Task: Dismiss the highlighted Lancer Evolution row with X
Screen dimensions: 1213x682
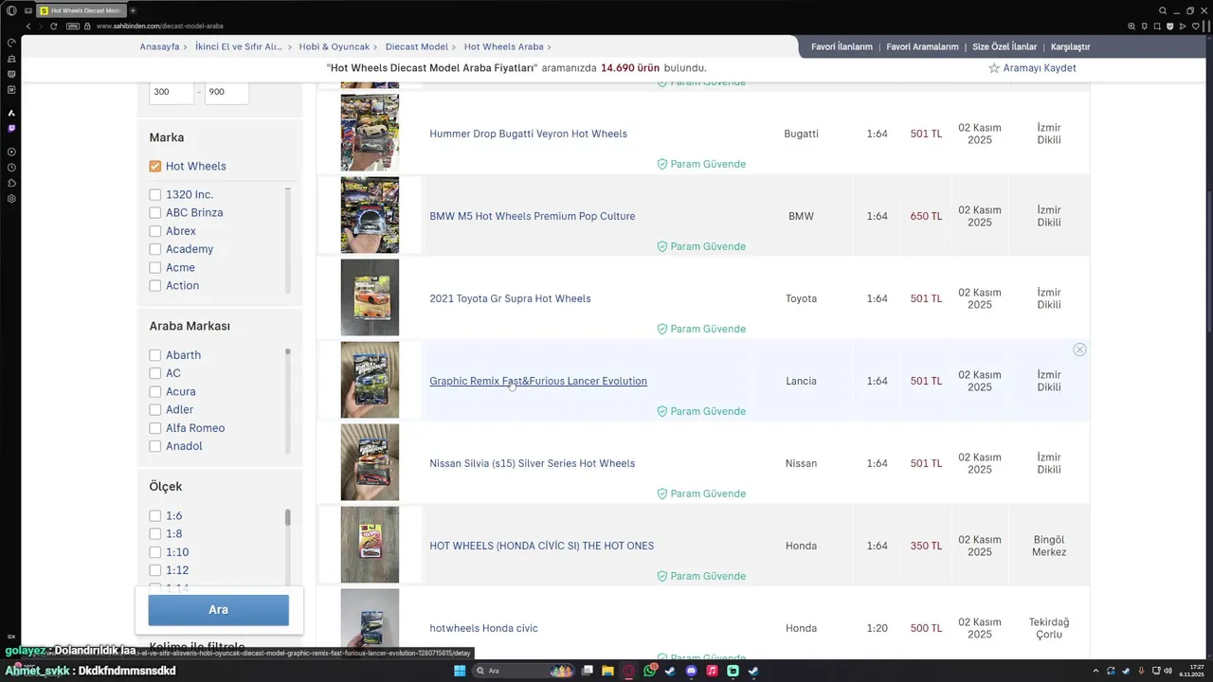Action: click(1079, 350)
